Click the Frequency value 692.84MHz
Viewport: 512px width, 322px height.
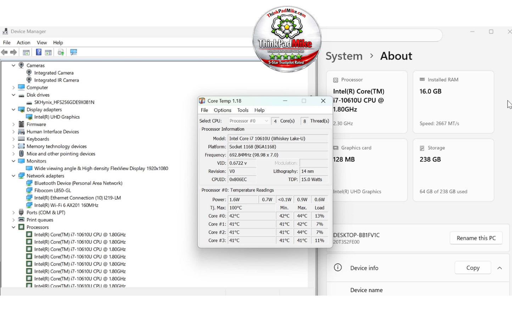(278, 155)
